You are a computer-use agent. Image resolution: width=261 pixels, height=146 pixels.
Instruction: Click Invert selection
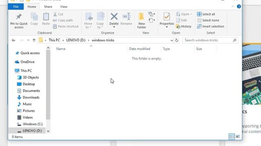[210, 26]
